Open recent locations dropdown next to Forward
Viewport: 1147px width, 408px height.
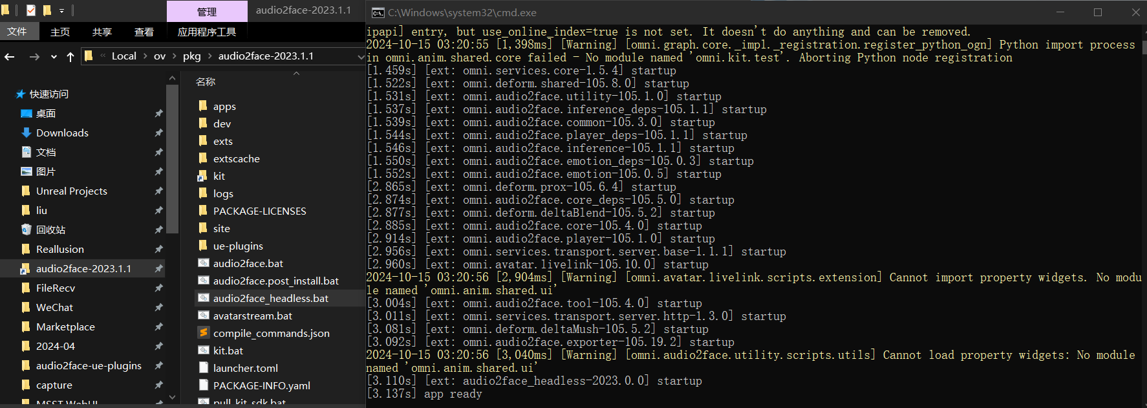point(53,57)
